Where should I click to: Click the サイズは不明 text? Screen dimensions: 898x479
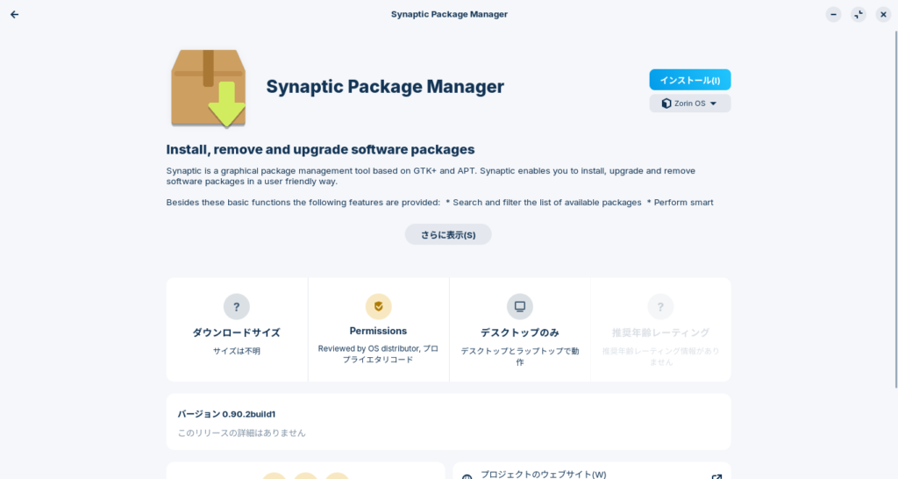click(x=237, y=351)
